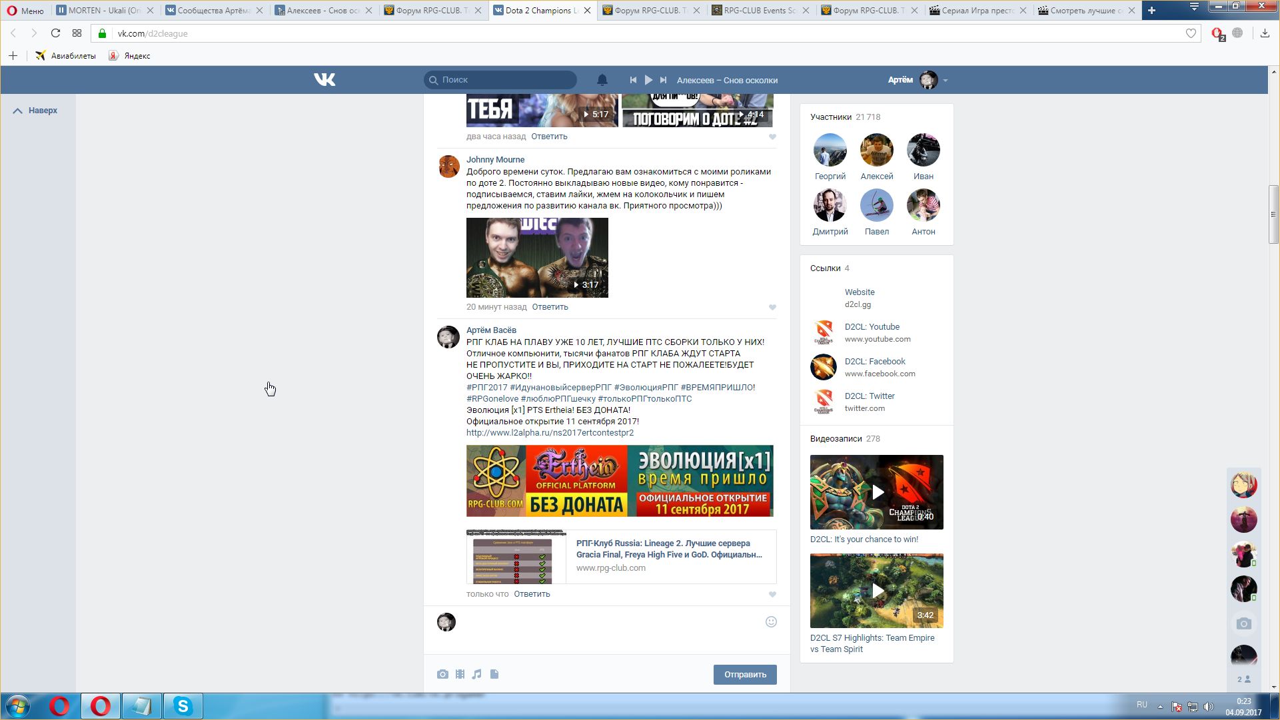The image size is (1280, 720).
Task: Open Skype from the taskbar
Action: pos(183,706)
